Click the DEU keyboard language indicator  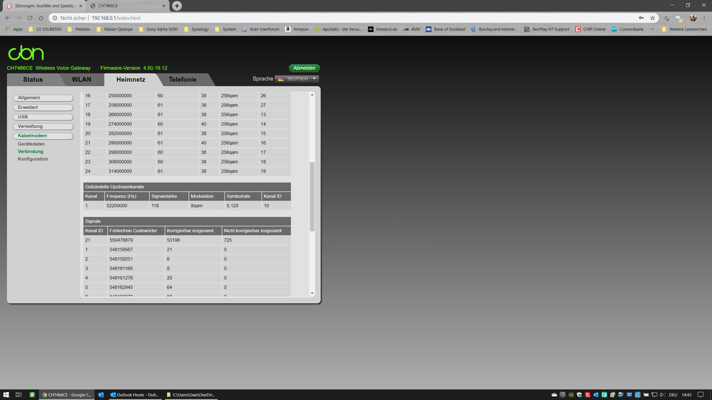pos(673,395)
